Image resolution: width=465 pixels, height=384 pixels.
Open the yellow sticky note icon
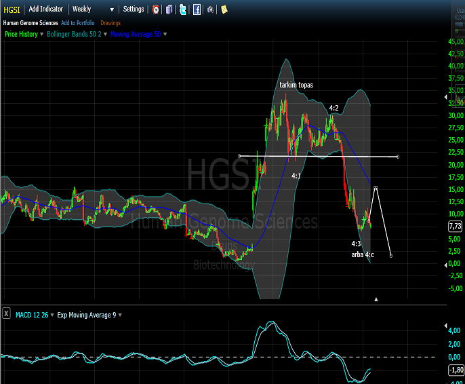[224, 9]
